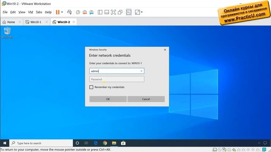Open the VM menu
The width and height of the screenshot is (271, 152).
(30, 12)
